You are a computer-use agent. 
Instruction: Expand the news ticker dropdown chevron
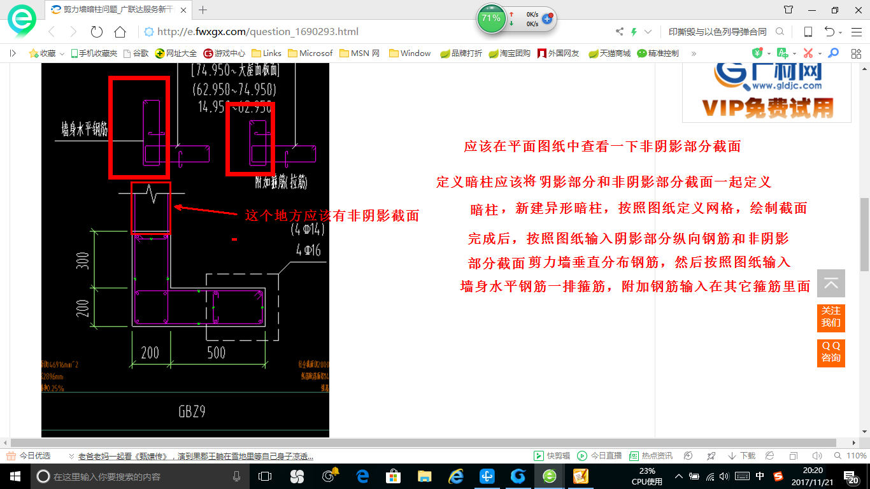pos(71,457)
